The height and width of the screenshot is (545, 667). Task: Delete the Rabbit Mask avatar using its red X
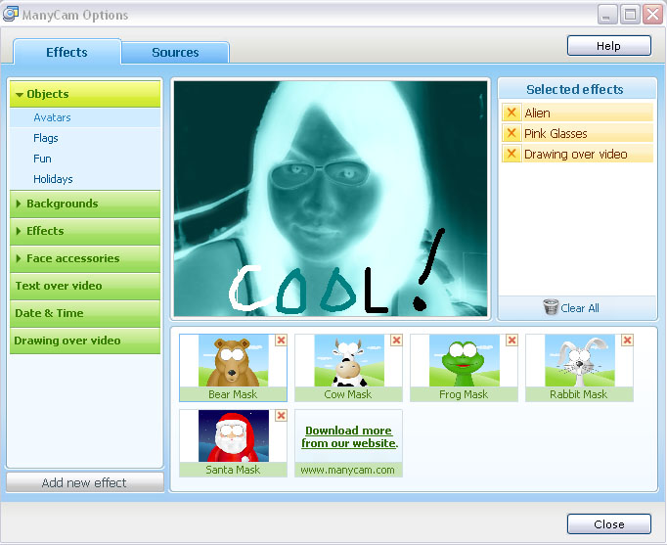(627, 341)
